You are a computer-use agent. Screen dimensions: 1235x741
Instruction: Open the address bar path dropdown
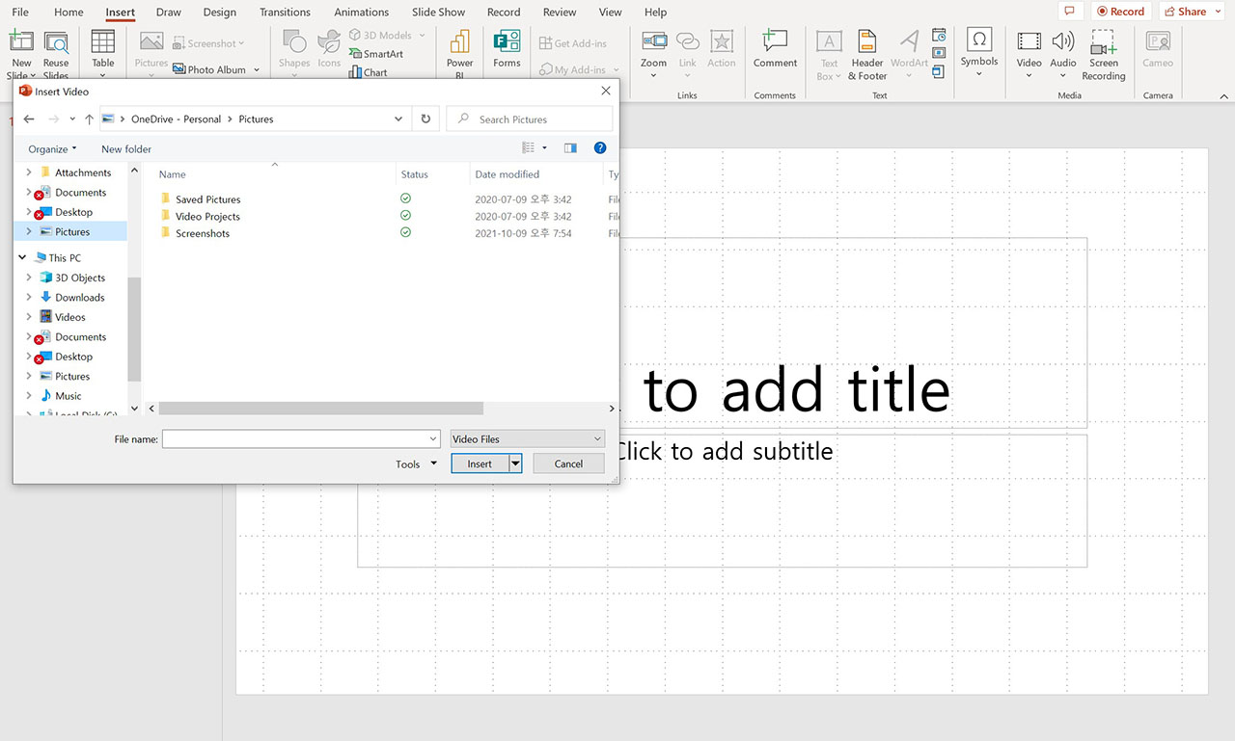398,119
